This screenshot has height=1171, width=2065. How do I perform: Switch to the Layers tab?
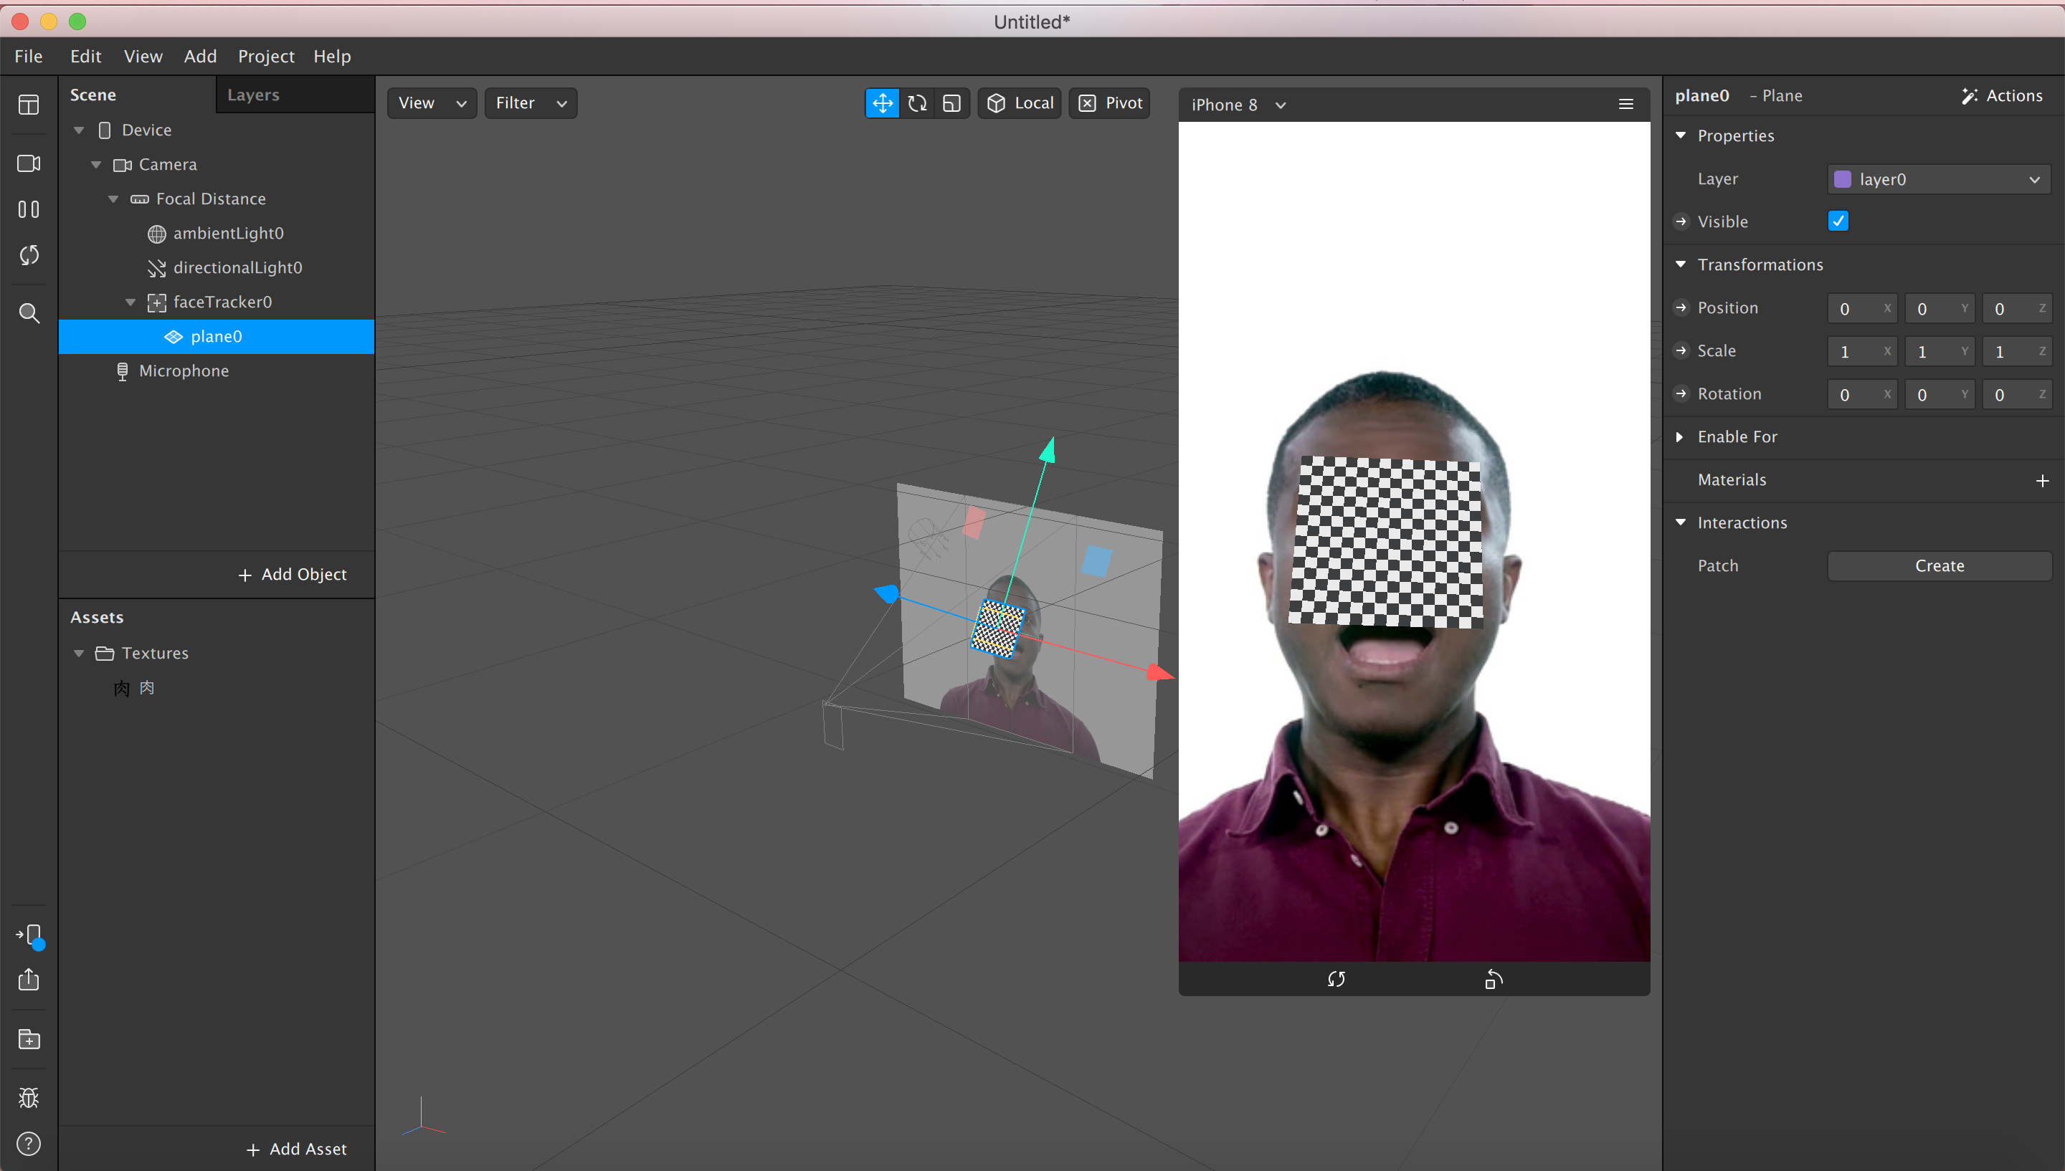[x=253, y=95]
